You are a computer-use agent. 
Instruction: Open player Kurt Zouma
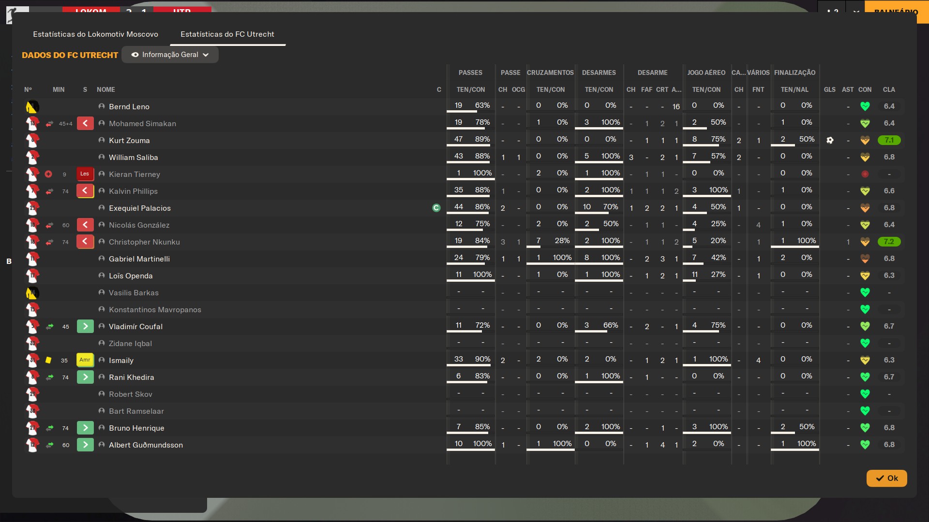(129, 140)
